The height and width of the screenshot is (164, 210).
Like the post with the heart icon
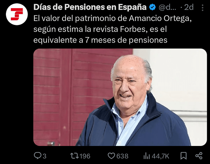(x=111, y=156)
